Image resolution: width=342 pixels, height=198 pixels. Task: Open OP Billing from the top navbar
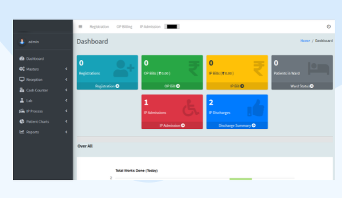124,27
